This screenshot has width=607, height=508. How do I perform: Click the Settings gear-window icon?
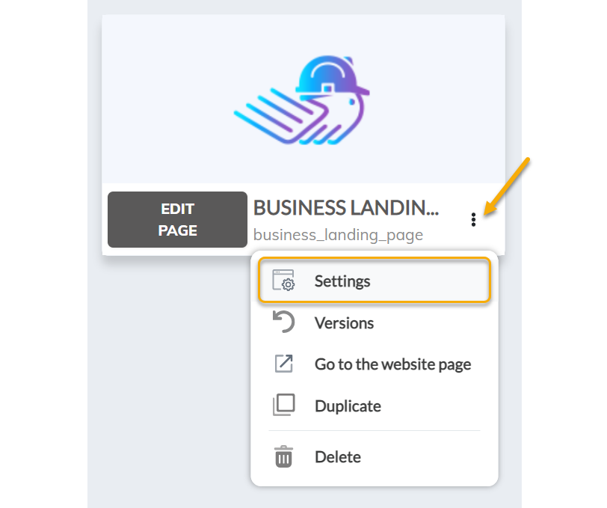(283, 280)
